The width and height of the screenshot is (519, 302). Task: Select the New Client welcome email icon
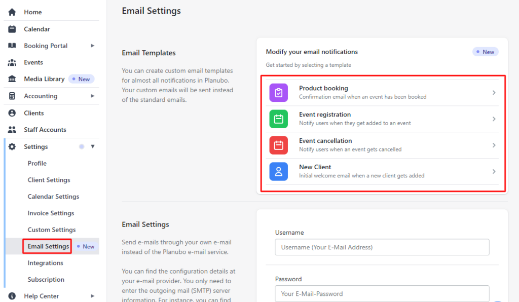tap(278, 171)
